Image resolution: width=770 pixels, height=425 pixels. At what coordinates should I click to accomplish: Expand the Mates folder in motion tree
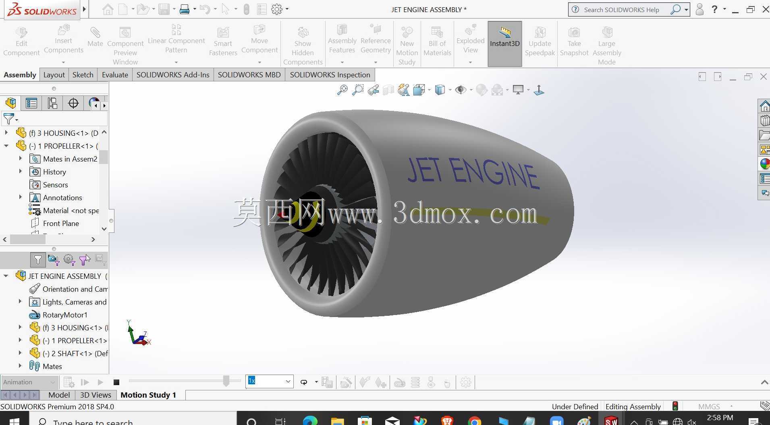pyautogui.click(x=20, y=366)
